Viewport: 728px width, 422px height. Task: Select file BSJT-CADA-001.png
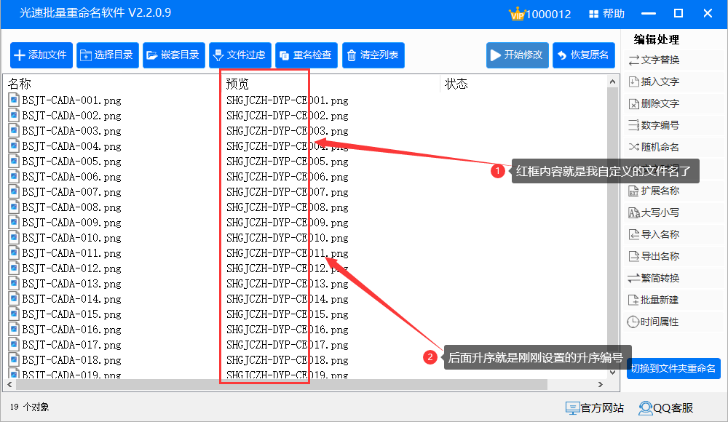point(71,100)
